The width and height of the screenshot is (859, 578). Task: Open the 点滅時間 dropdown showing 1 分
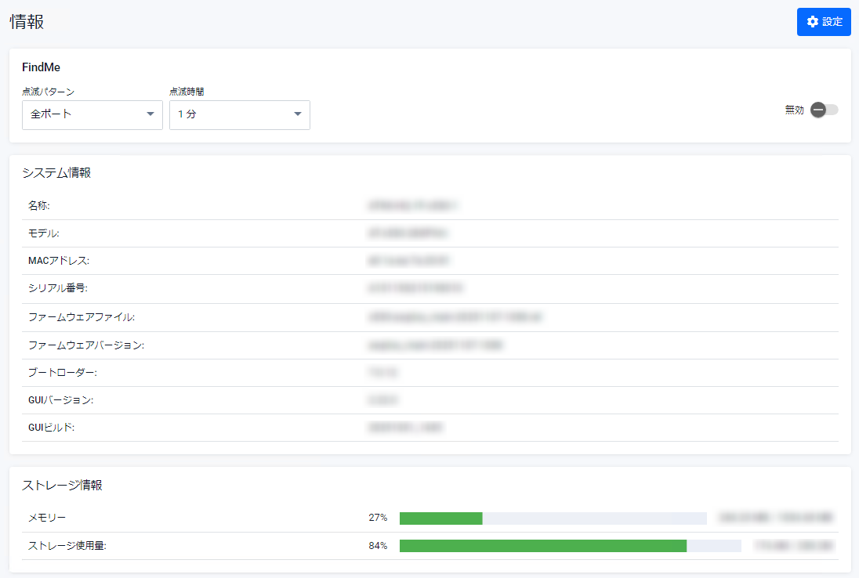232,114
